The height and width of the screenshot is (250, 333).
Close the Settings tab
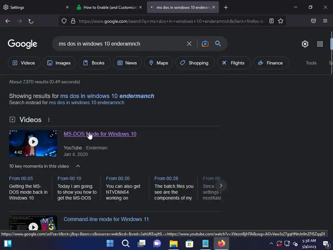click(67, 7)
